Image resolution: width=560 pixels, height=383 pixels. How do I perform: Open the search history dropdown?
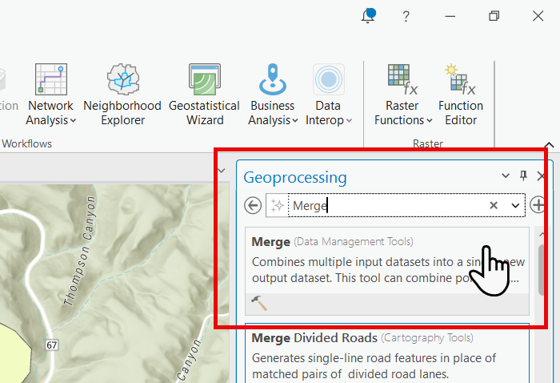515,206
